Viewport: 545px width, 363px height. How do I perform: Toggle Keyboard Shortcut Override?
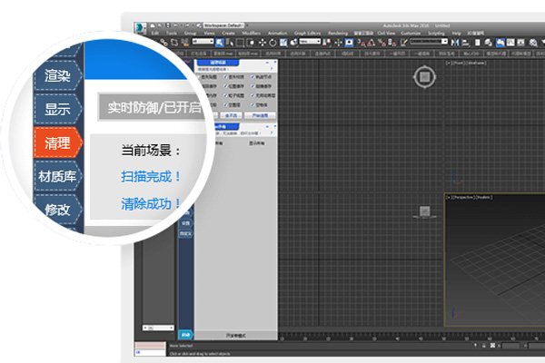point(349,42)
